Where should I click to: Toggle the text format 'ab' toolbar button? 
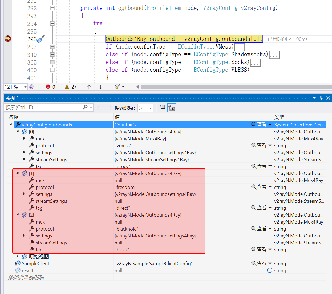172,108
